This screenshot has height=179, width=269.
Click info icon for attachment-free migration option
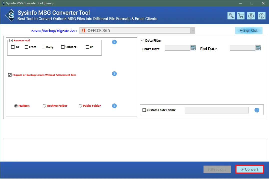[114, 74]
